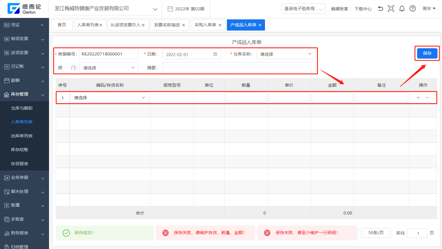Viewport: 442px width, 249px height.
Task: Click the 数量 input in row 1
Action: [246, 98]
